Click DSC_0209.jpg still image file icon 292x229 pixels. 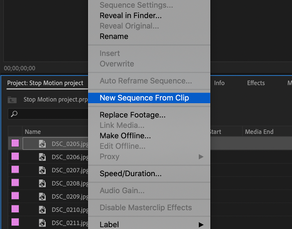click(42, 197)
